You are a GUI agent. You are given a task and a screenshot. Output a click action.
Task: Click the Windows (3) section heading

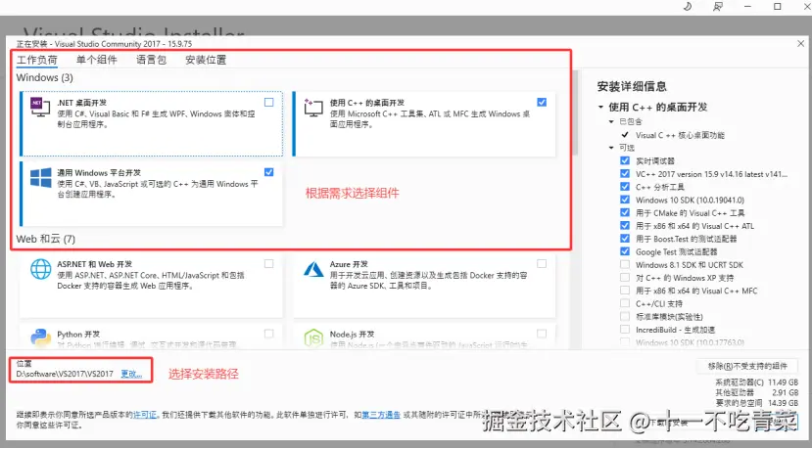[44, 77]
